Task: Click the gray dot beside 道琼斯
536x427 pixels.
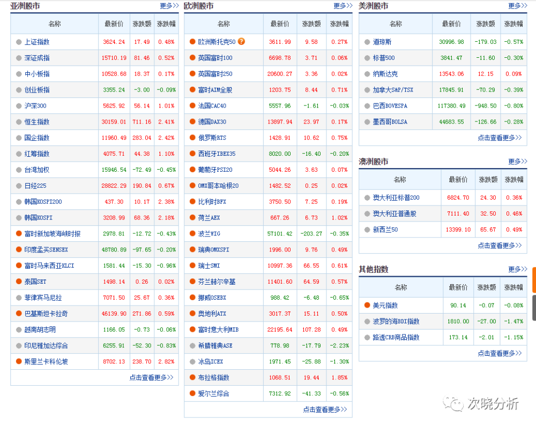Action: (x=367, y=42)
